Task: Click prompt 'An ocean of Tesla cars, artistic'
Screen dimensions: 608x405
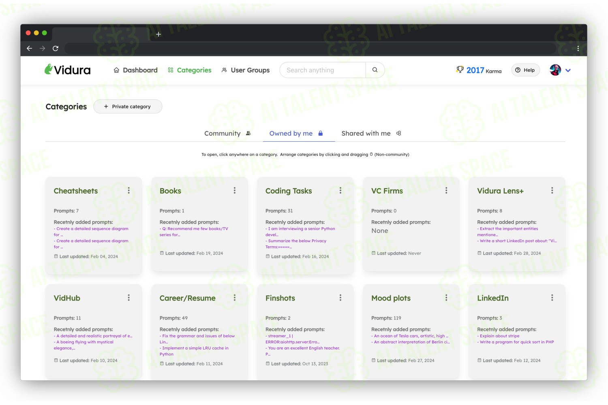Action: [410, 336]
